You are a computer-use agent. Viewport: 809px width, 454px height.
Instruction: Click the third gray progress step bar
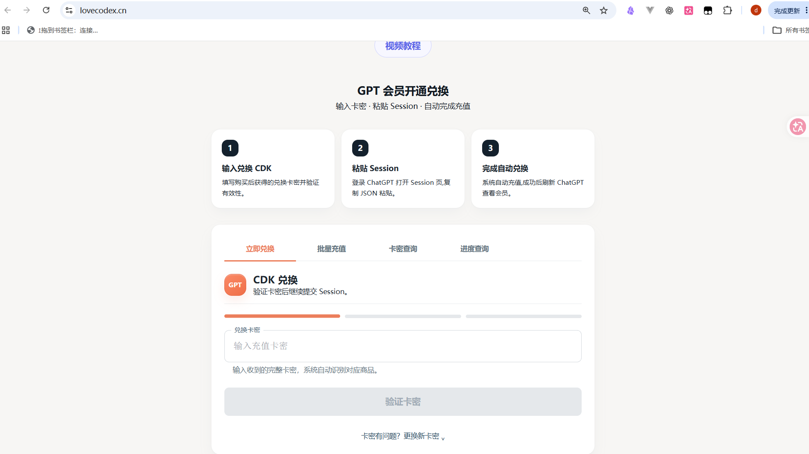524,316
